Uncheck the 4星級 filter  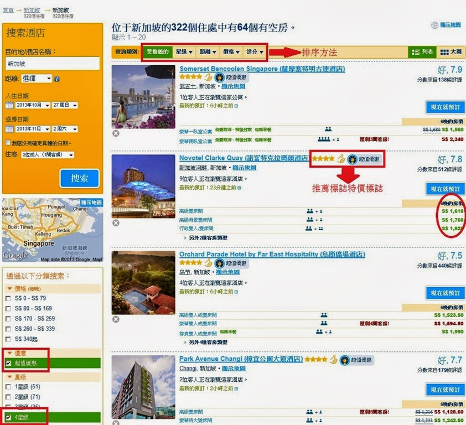pos(8,417)
